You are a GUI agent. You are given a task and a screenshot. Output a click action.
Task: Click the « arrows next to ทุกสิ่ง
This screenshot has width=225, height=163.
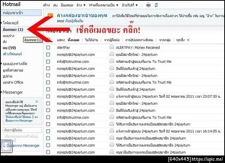[x=188, y=40]
